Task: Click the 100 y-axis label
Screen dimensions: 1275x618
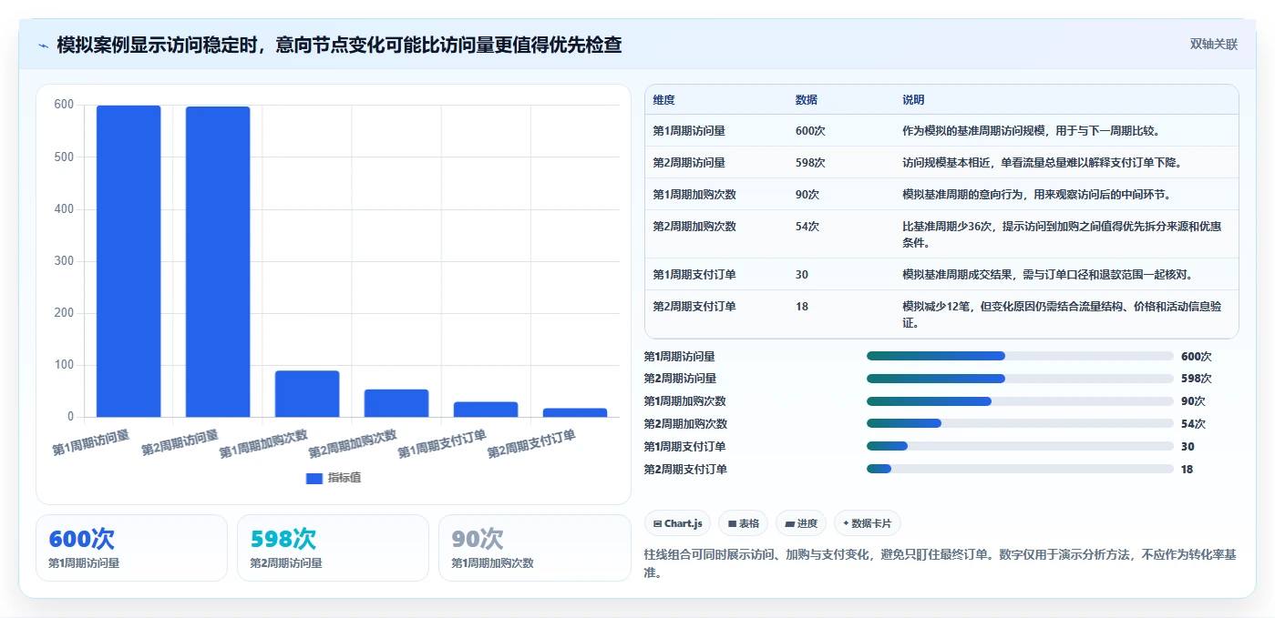Action: pyautogui.click(x=64, y=365)
